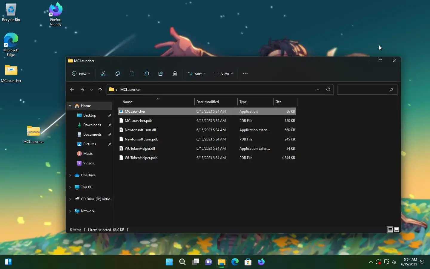The height and width of the screenshot is (269, 430).
Task: Open the New item dropdown
Action: pos(81,74)
